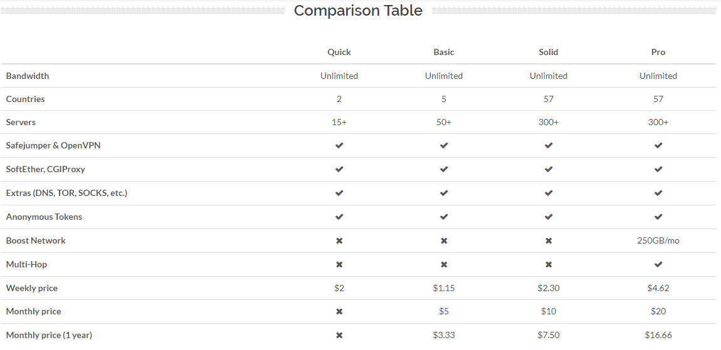Click the Boost Network cross under Basic

(444, 240)
